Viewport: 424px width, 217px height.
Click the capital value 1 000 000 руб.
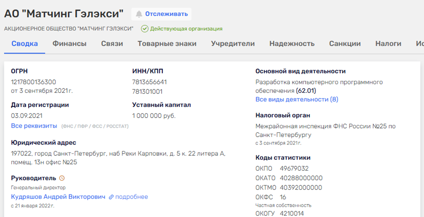coord(154,116)
